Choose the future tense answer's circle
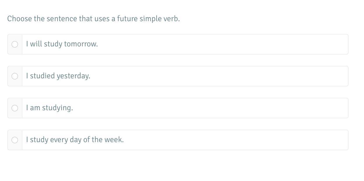The image size is (364, 181). coord(15,44)
